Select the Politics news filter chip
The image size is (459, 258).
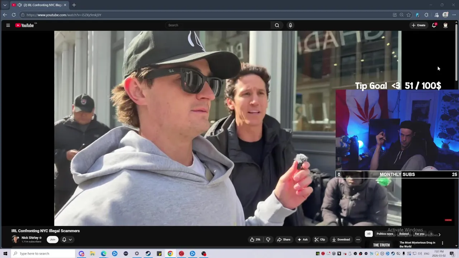click(x=385, y=234)
